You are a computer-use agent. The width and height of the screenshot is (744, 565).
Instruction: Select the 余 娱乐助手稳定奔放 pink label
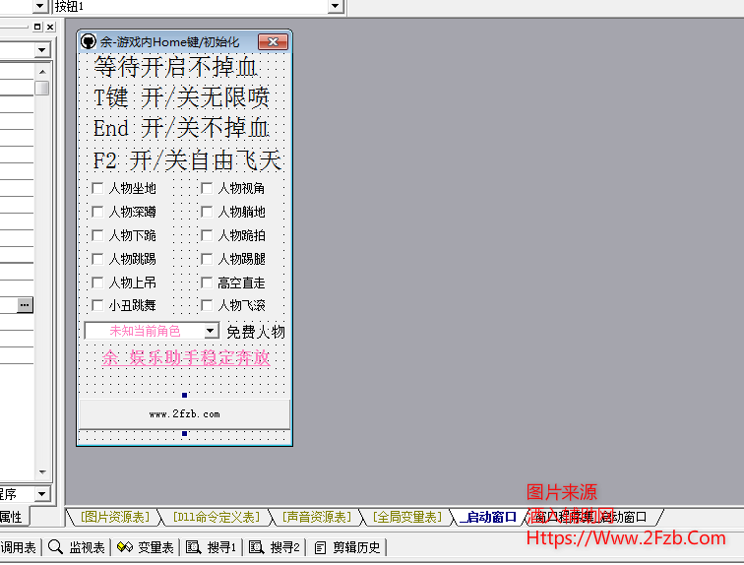185,357
